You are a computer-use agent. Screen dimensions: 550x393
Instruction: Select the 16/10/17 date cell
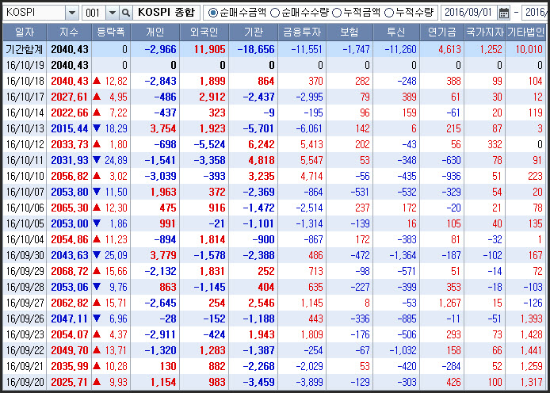[25, 97]
